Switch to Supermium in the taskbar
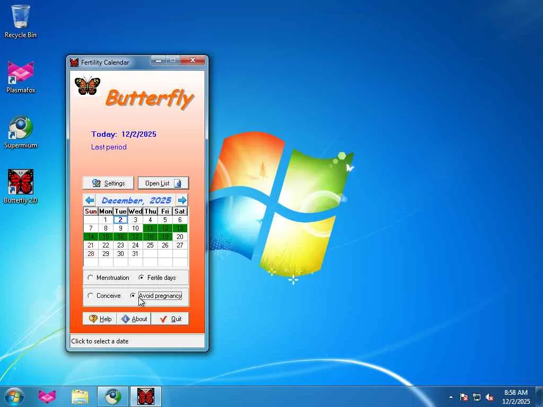 tap(113, 396)
